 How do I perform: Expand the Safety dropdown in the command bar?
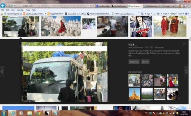point(173,14)
